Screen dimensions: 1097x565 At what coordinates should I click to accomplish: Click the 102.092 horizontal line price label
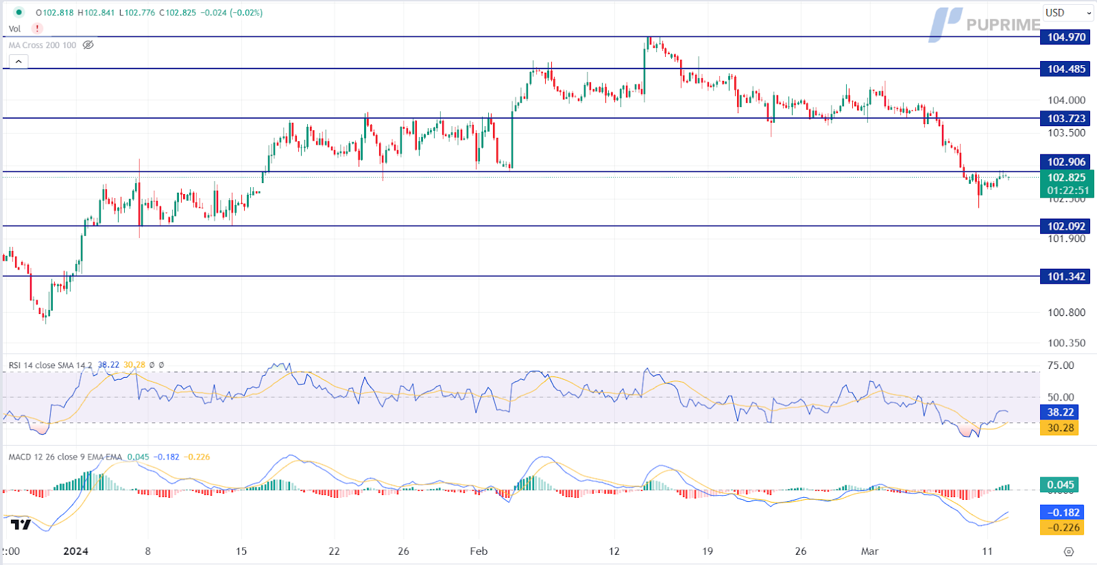pos(1065,226)
